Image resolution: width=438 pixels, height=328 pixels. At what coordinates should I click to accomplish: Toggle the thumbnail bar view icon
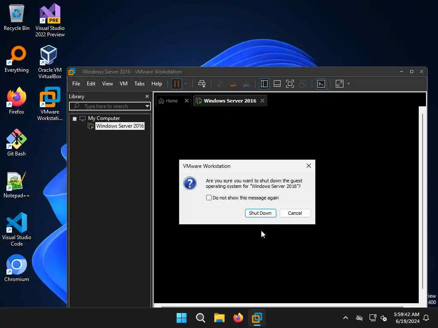click(277, 84)
